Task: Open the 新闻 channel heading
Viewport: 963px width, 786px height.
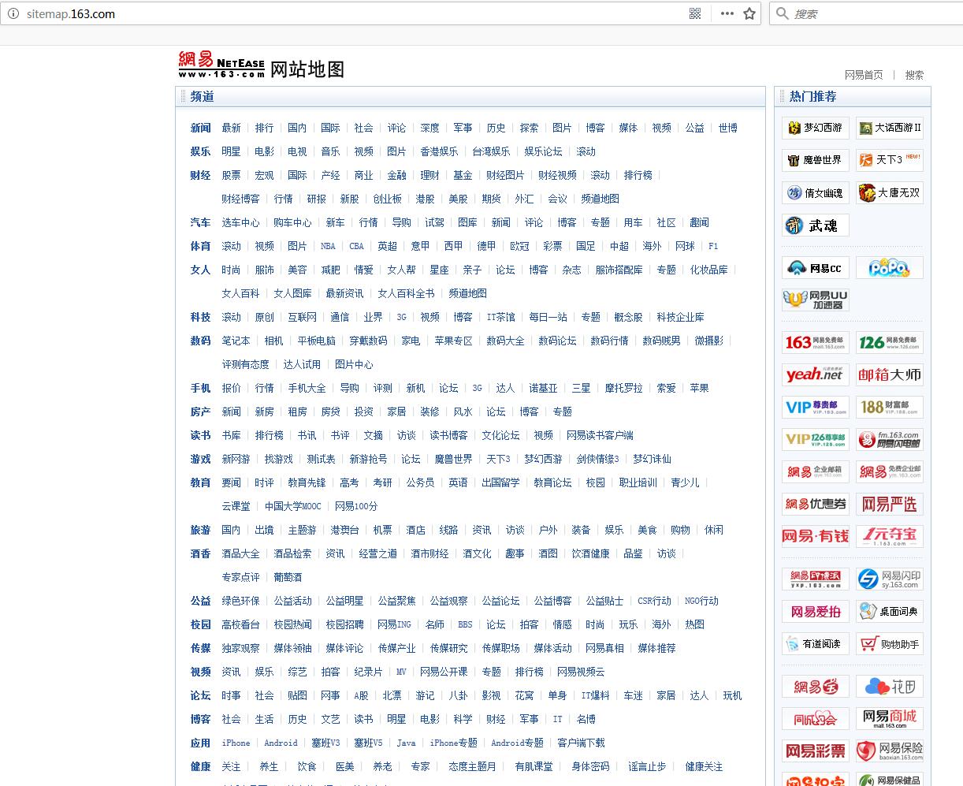Action: [x=200, y=128]
